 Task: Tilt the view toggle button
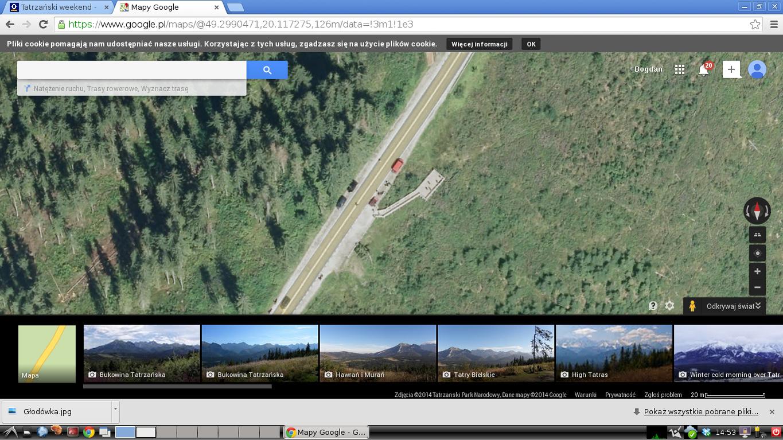[x=757, y=235]
